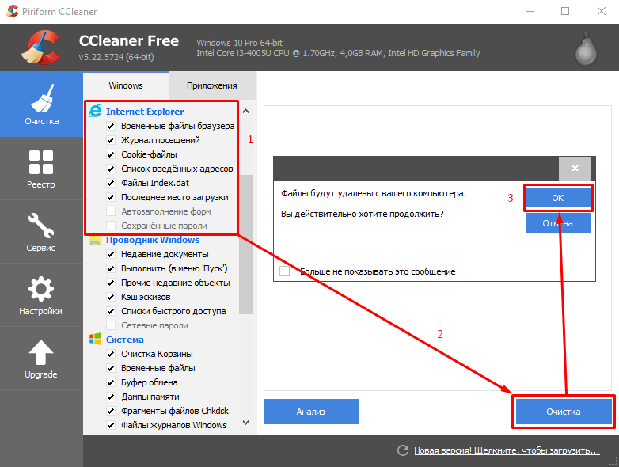Viewport: 619px width, 467px height.
Task: Open the Реестр registry section
Action: [x=41, y=169]
